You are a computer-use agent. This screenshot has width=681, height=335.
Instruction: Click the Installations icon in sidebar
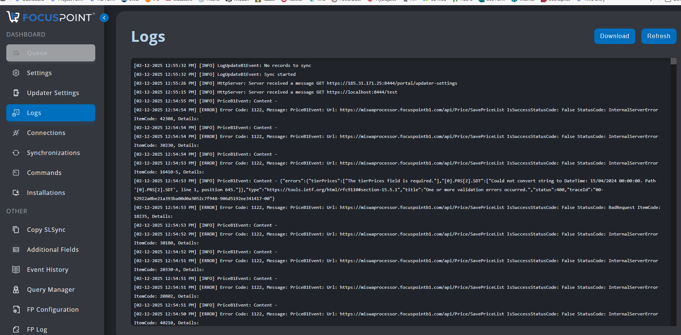tap(16, 193)
